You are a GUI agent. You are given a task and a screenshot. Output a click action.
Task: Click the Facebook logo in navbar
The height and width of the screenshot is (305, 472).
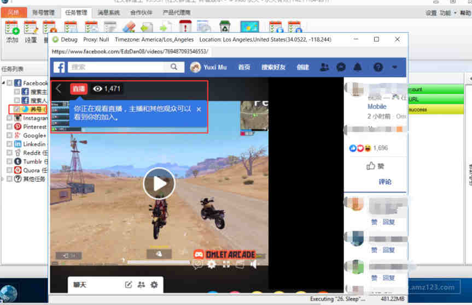59,67
